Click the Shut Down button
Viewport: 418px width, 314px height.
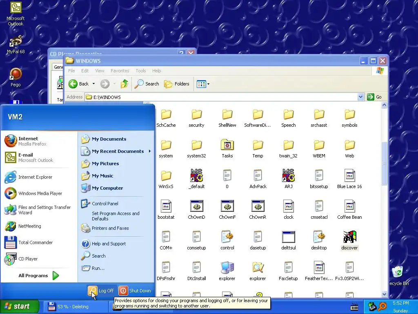[135, 291]
